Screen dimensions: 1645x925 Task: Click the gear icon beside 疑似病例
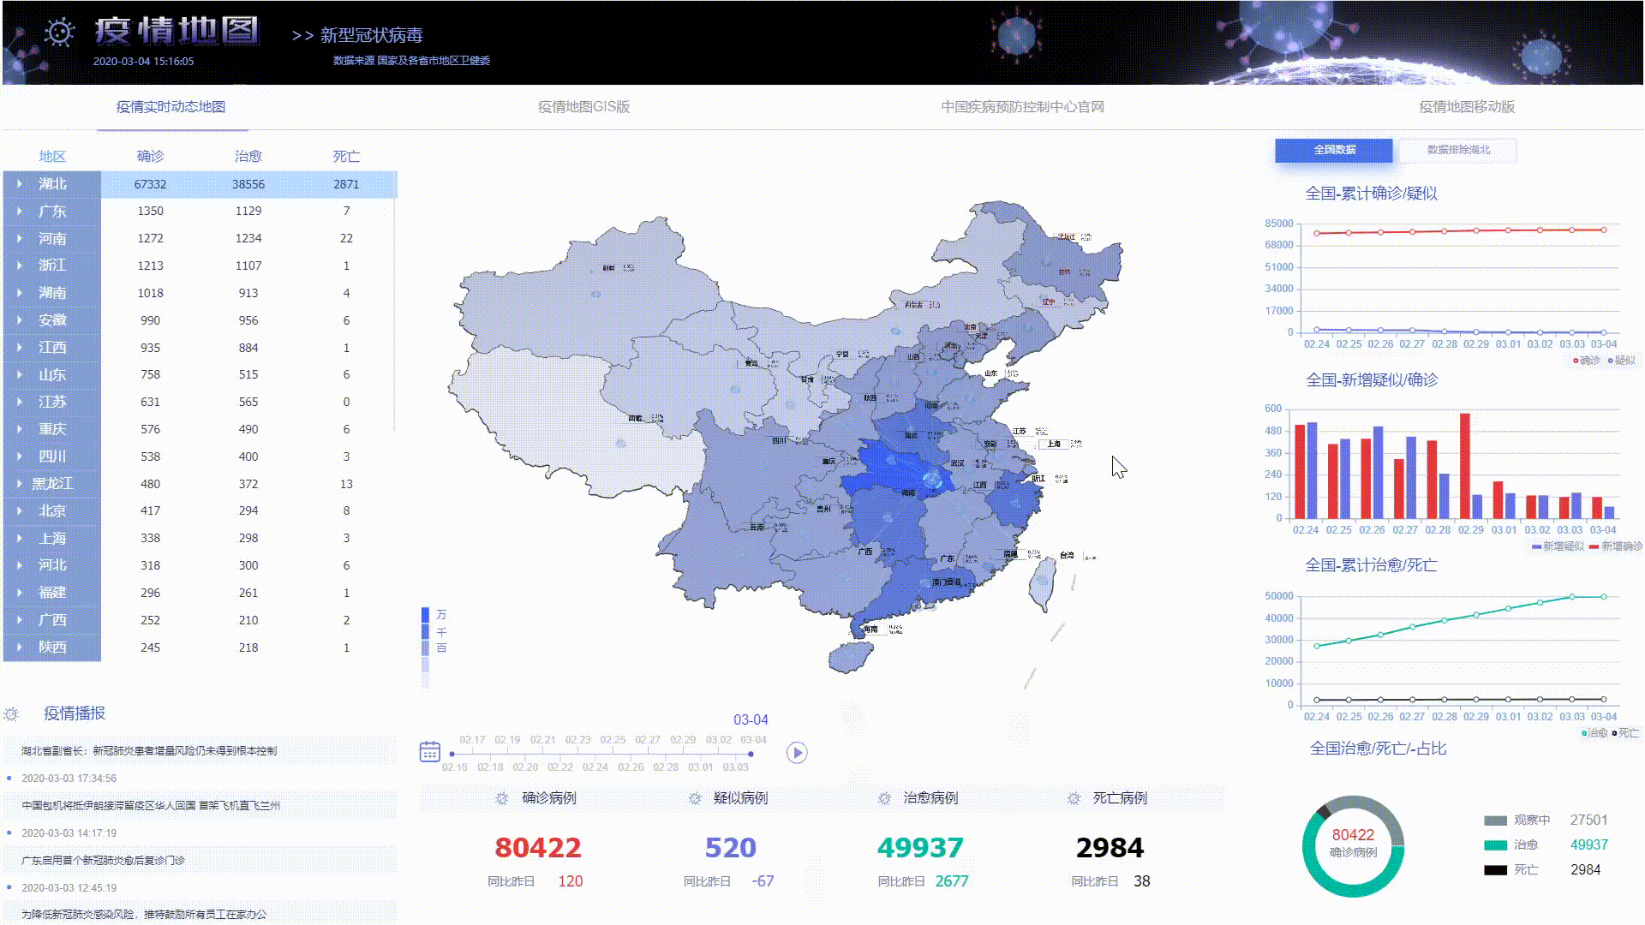tap(695, 798)
